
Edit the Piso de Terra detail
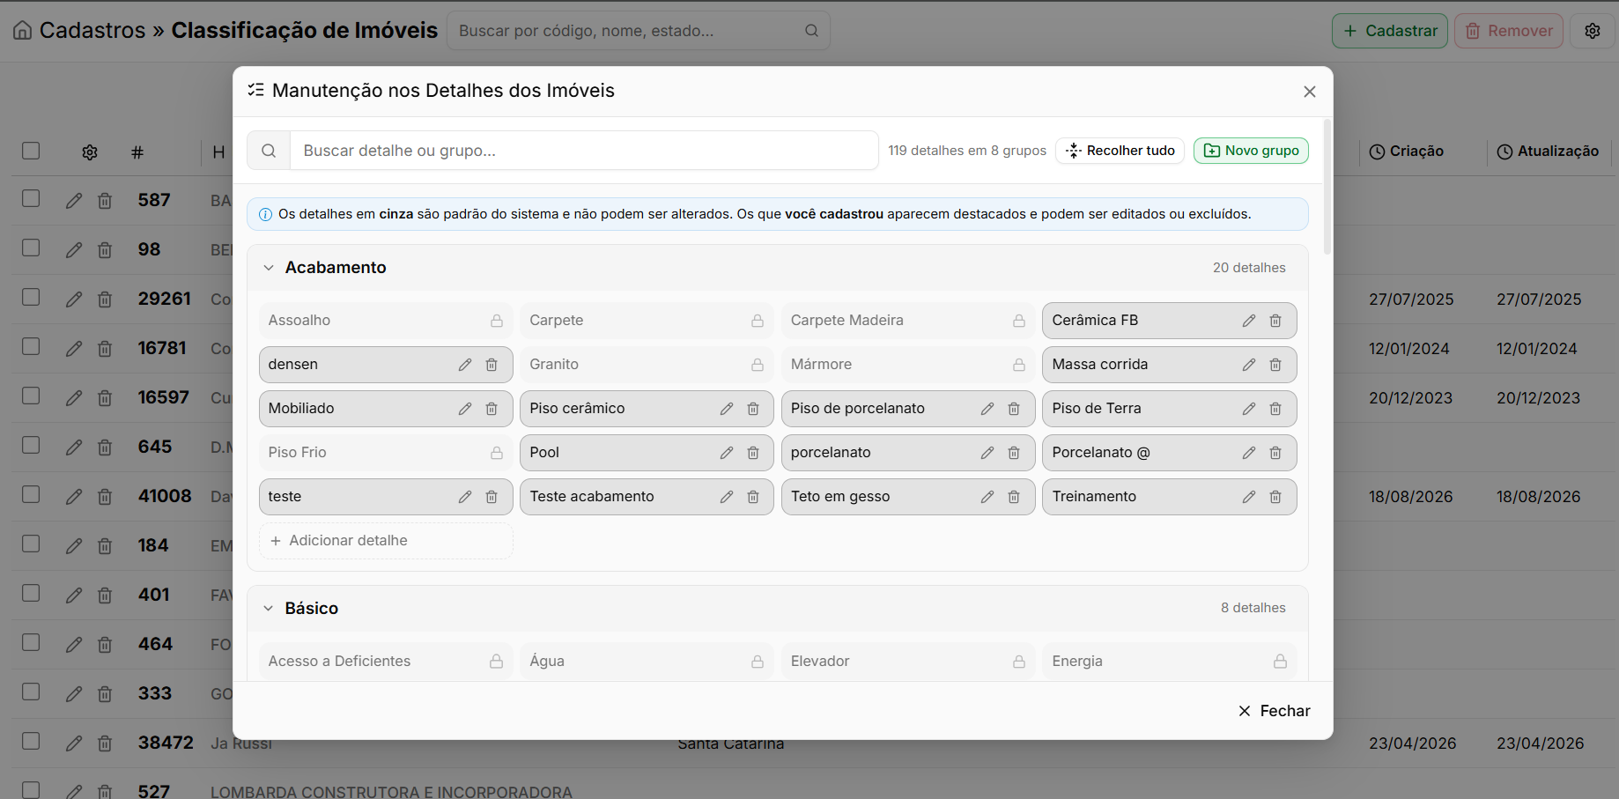tap(1249, 409)
